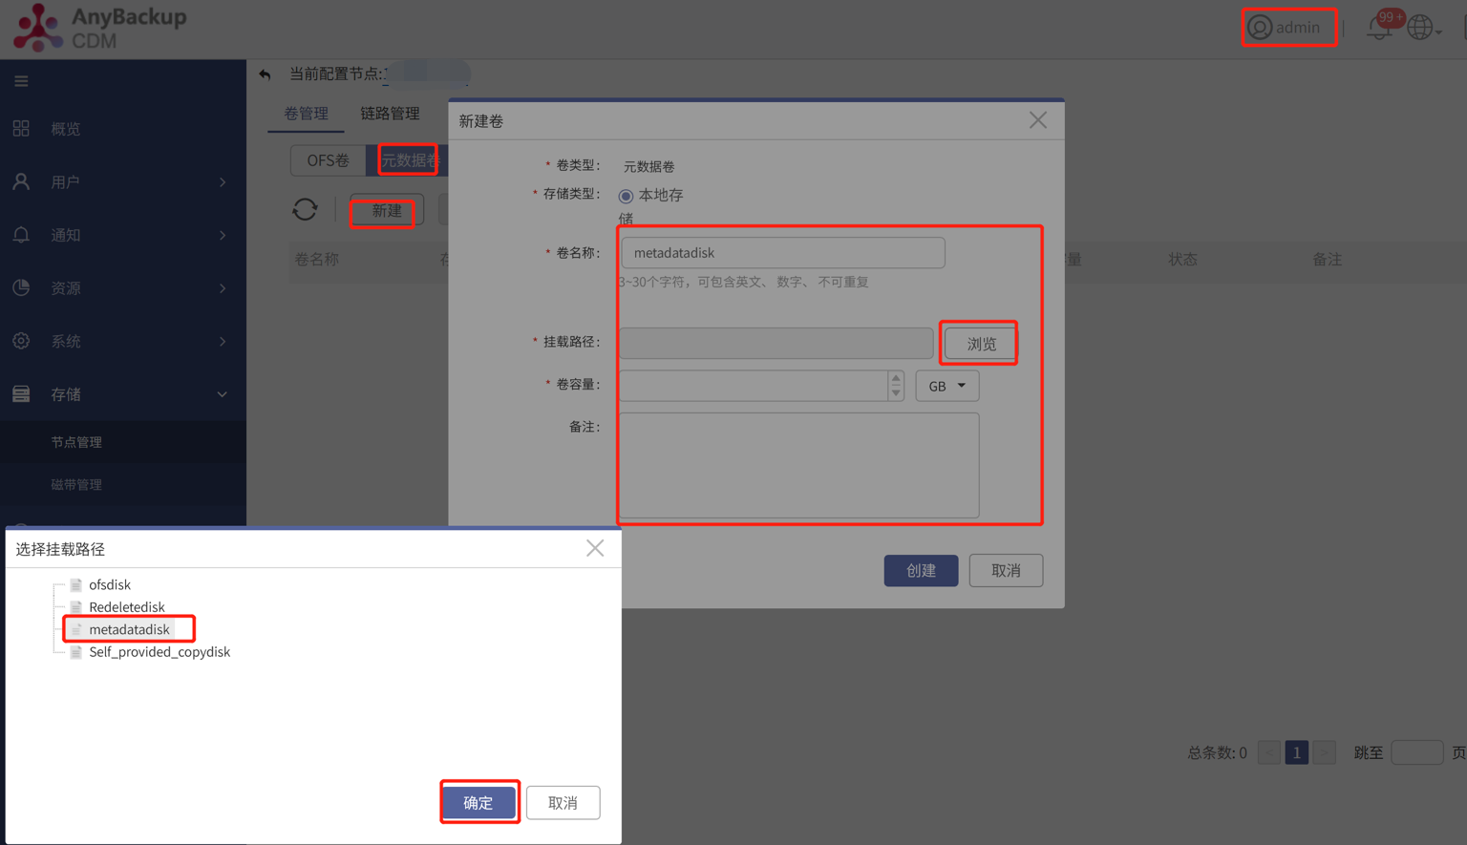The image size is (1467, 845).
Task: Click the refresh icon above the volume list
Action: [x=305, y=210]
